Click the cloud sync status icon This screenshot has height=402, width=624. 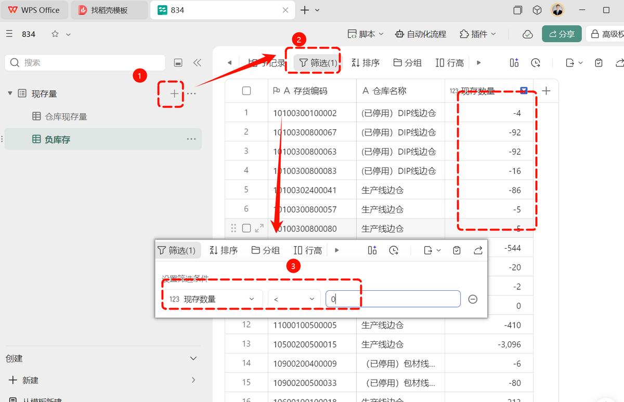527,34
